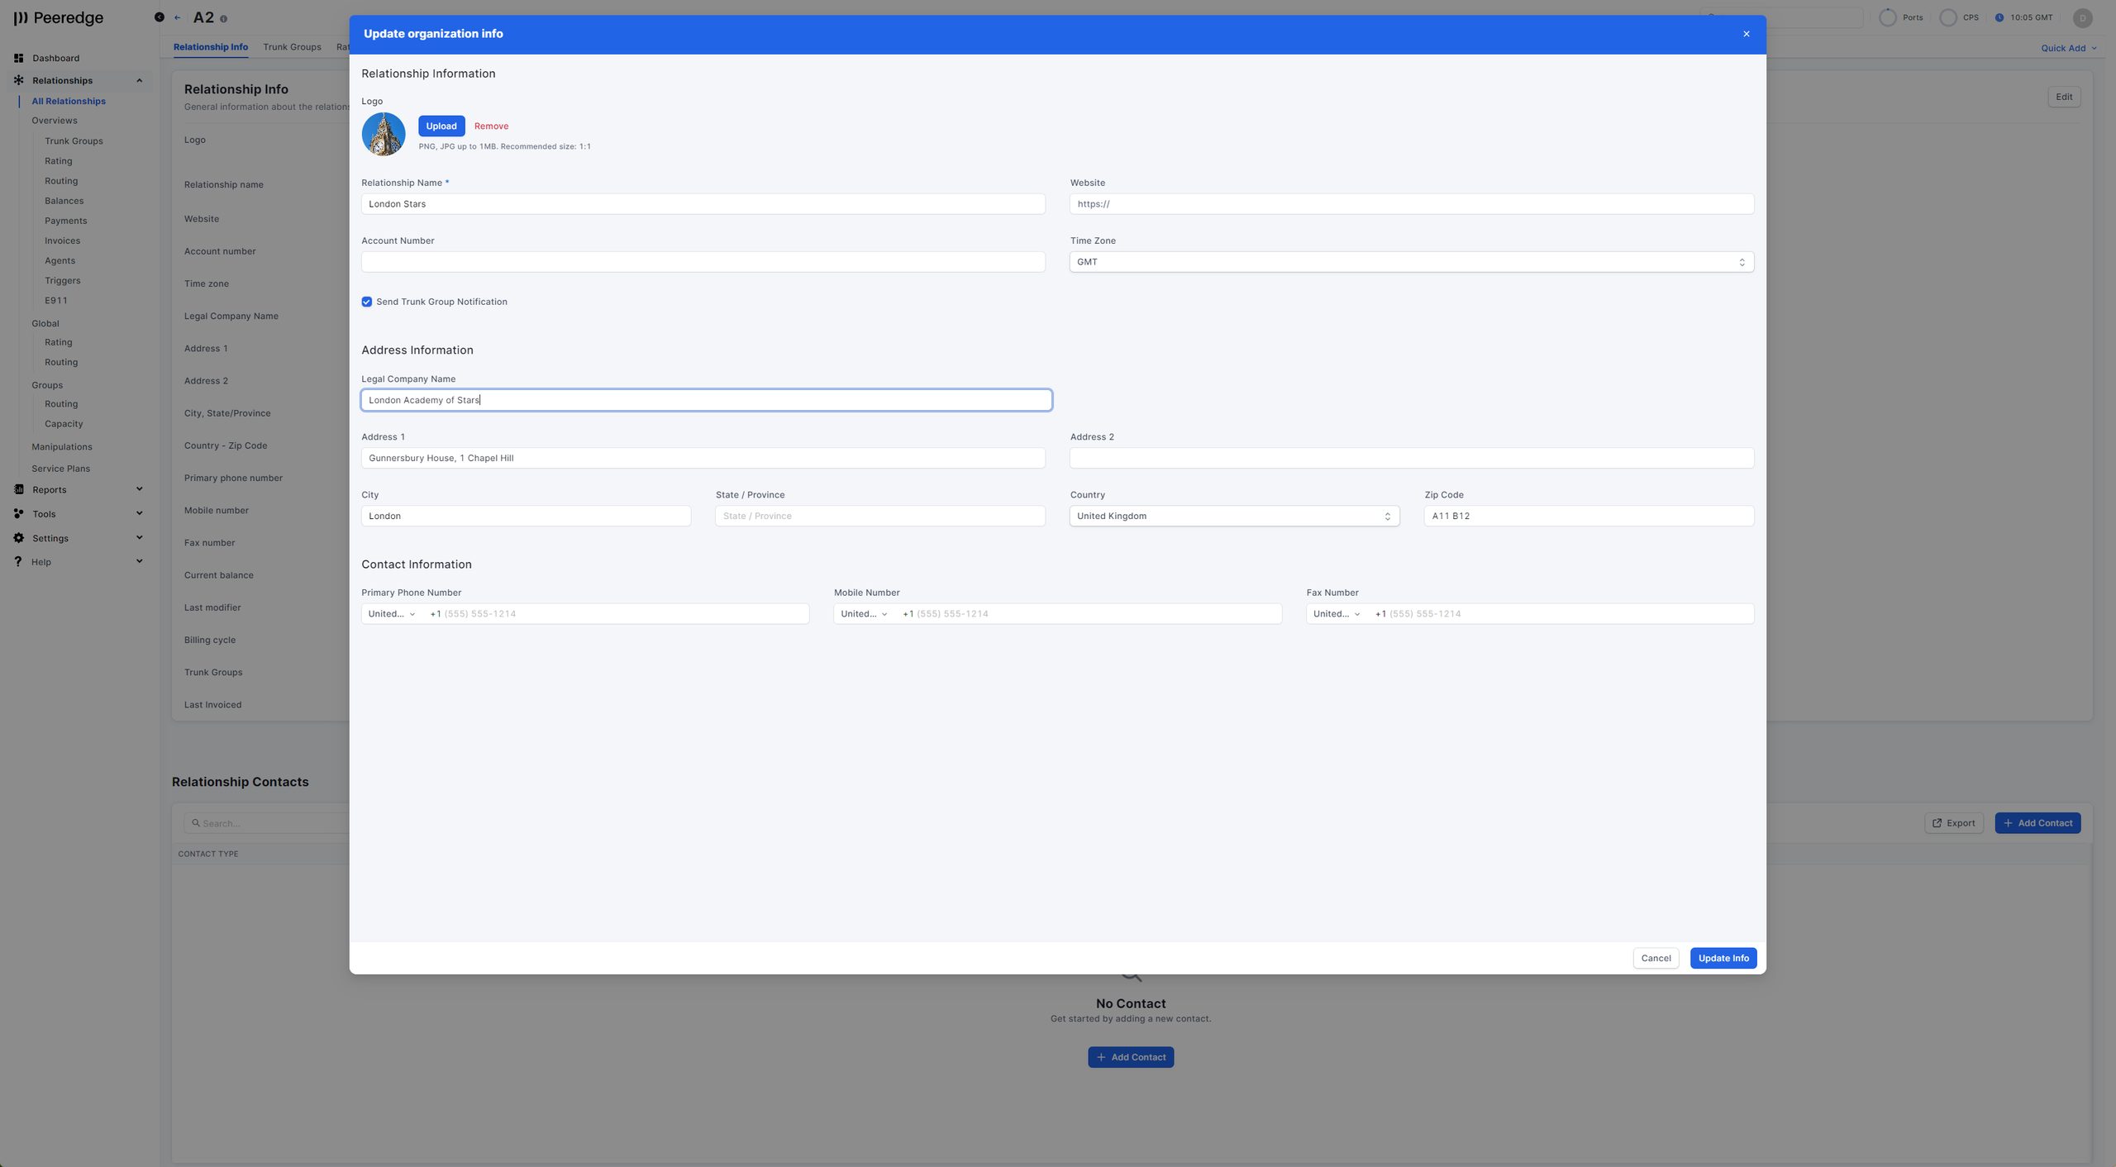Click the Update Info button
This screenshot has width=2116, height=1167.
point(1723,958)
